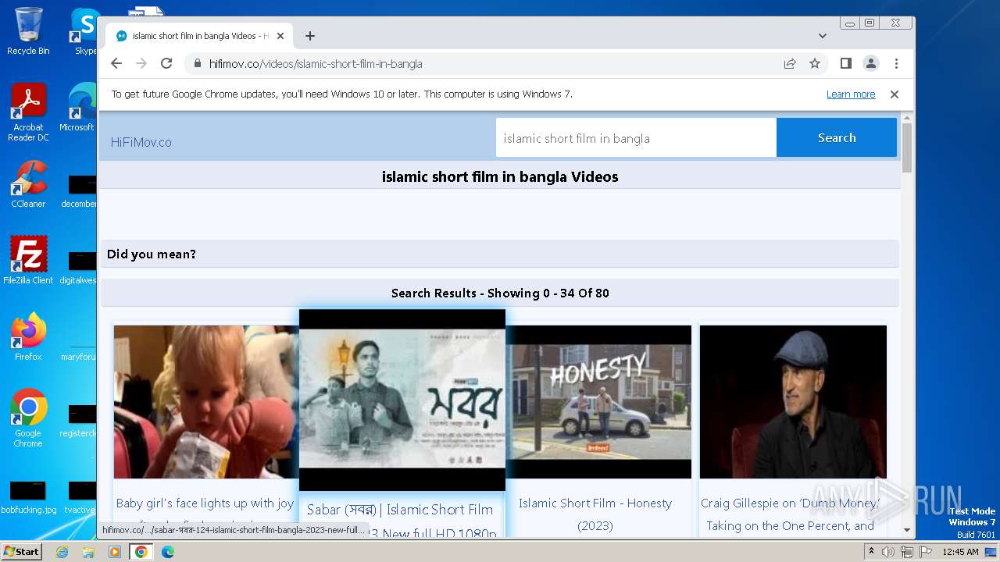Close the islamic short film tab
This screenshot has width=1000, height=562.
coord(280,36)
